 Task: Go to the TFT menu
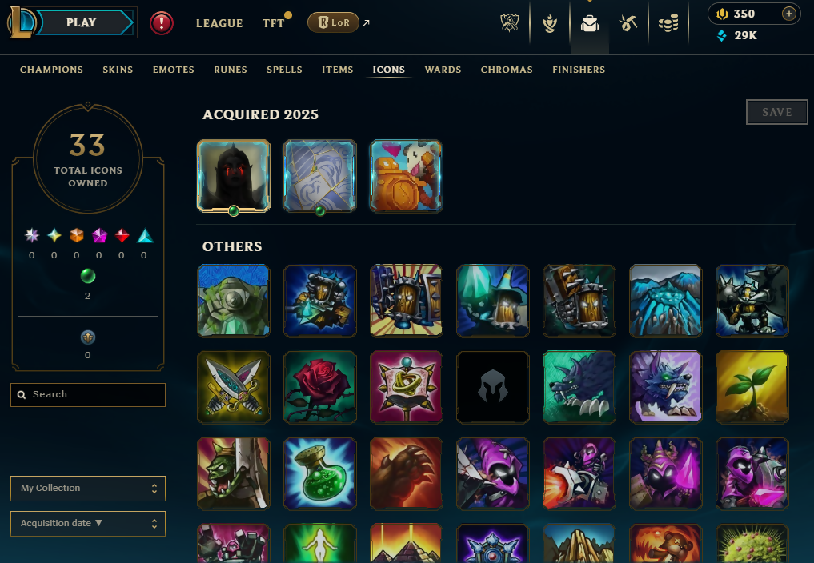274,23
